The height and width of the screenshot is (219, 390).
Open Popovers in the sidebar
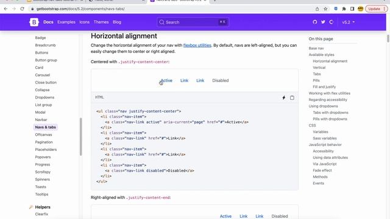[x=43, y=157]
